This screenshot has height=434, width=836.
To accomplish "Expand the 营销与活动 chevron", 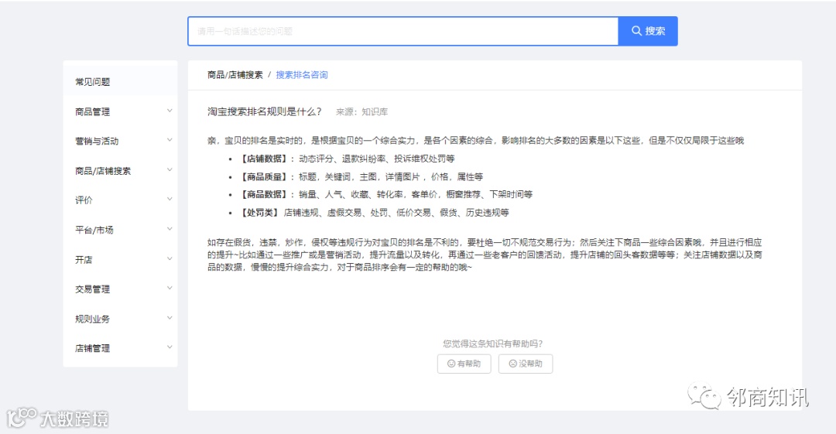I will (x=170, y=140).
